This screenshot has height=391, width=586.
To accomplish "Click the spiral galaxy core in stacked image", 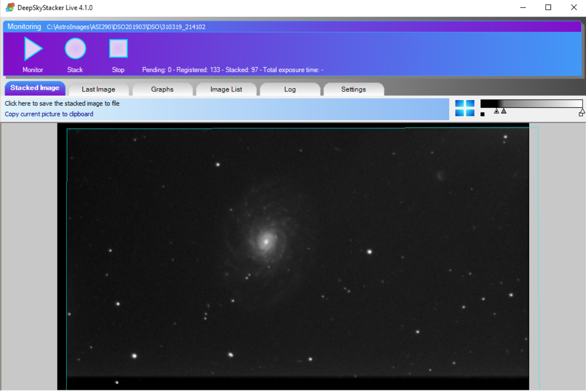I will pyautogui.click(x=266, y=242).
